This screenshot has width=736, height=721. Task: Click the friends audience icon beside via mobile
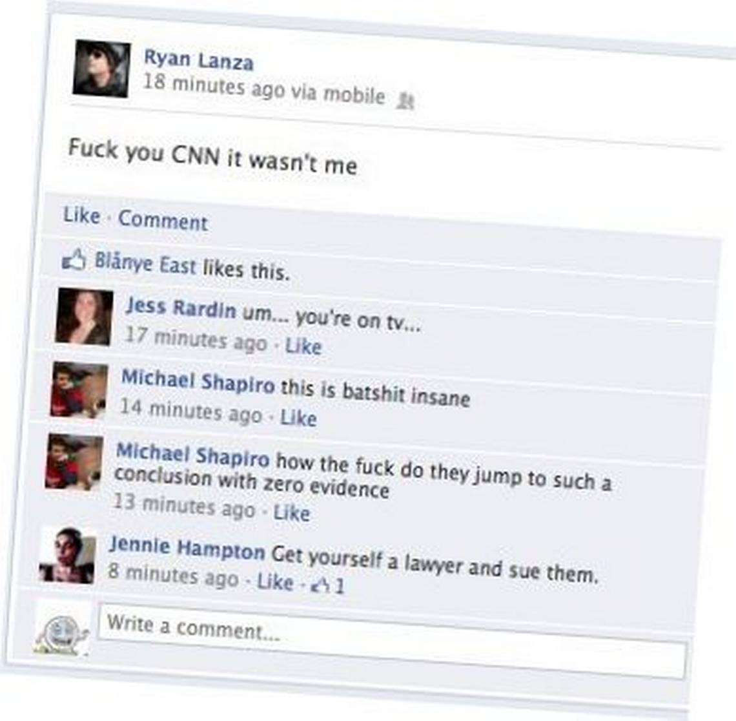pyautogui.click(x=405, y=101)
